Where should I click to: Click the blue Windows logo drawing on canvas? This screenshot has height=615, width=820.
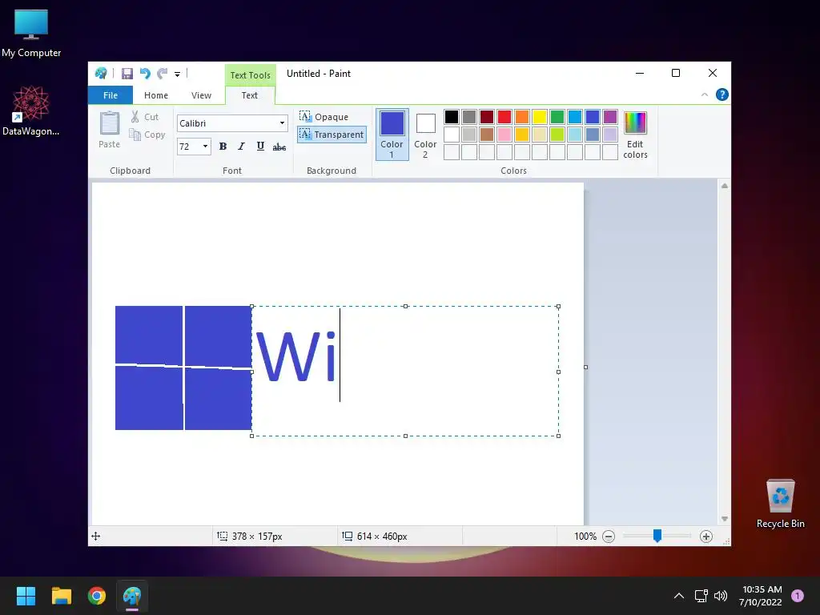pos(183,368)
